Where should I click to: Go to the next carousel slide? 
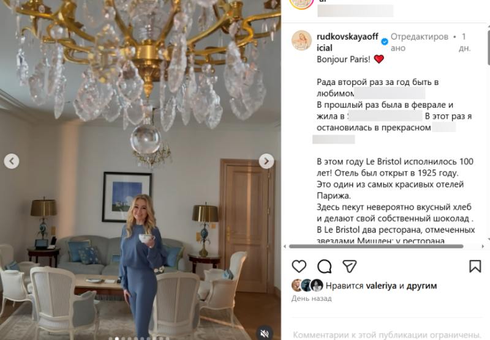click(x=266, y=161)
